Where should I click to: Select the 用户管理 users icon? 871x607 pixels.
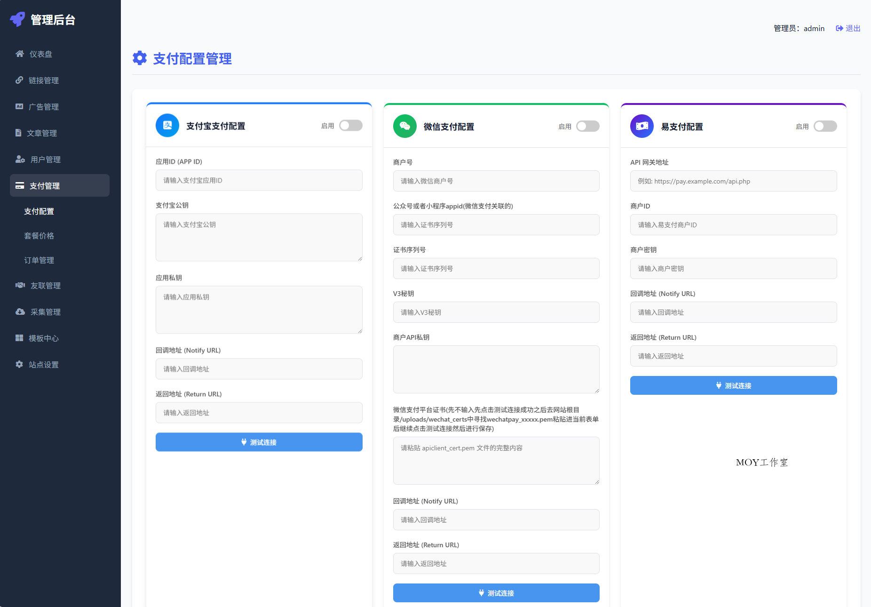(x=19, y=159)
